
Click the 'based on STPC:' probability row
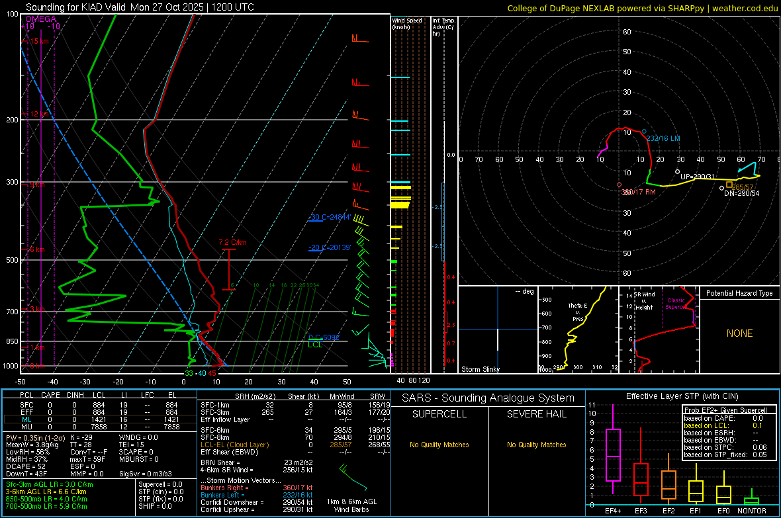[x=725, y=448]
